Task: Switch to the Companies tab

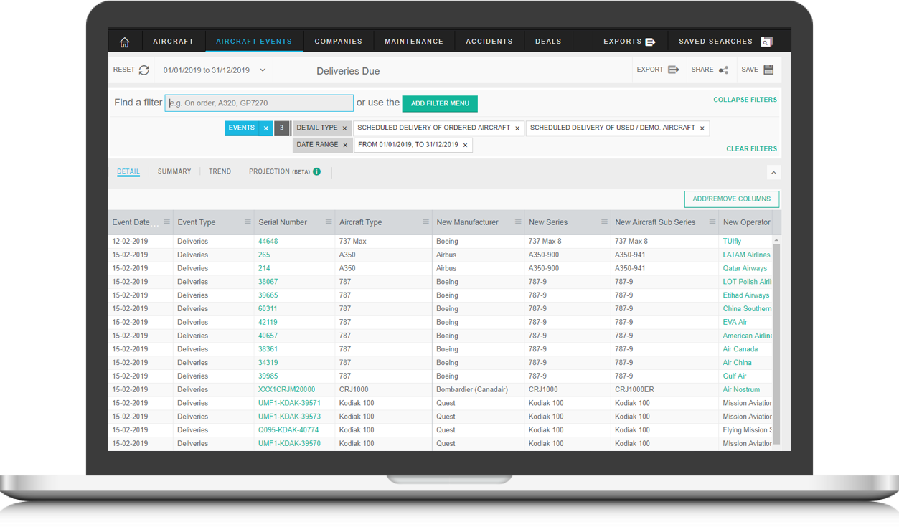Action: point(339,42)
